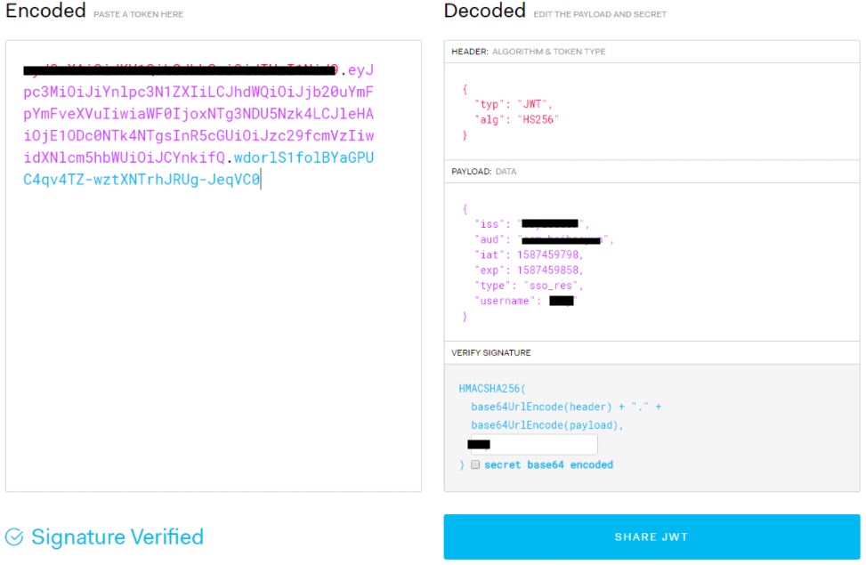This screenshot has height=565, width=866.
Task: Select the "typ": "JWT" header line
Action: tap(514, 105)
